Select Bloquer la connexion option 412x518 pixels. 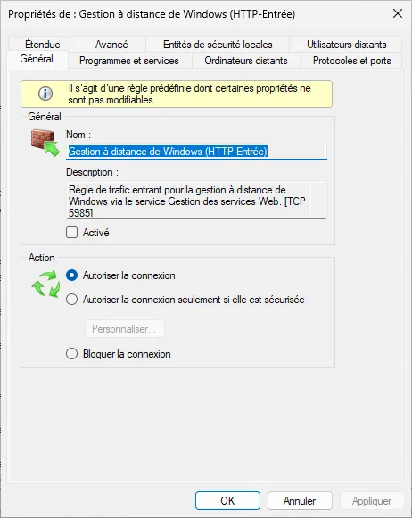click(x=71, y=354)
